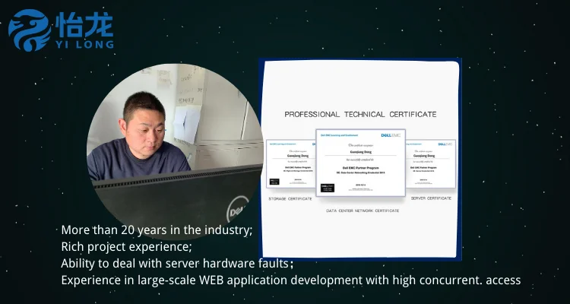This screenshot has height=304, width=570.
Task: Click the large-scale WEB application development line
Action: [x=290, y=280]
